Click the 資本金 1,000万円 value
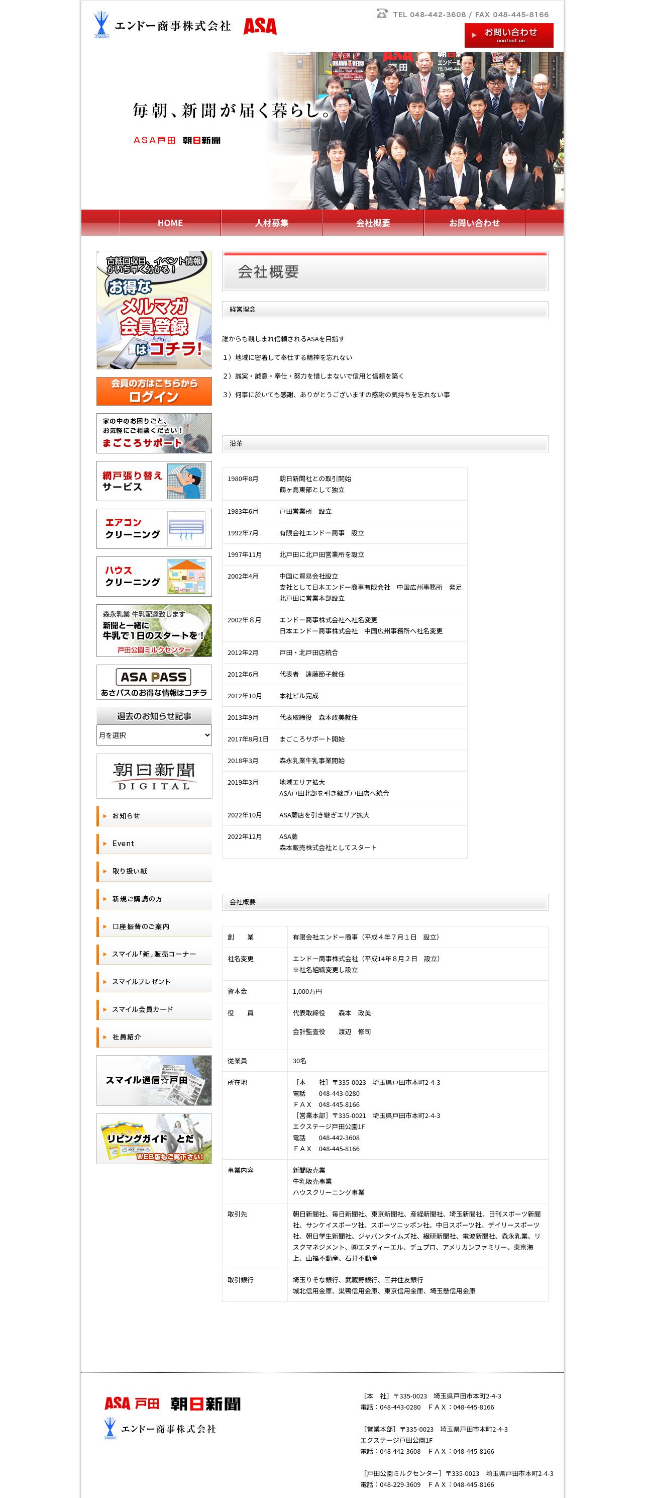This screenshot has width=645, height=1498. coord(307,991)
